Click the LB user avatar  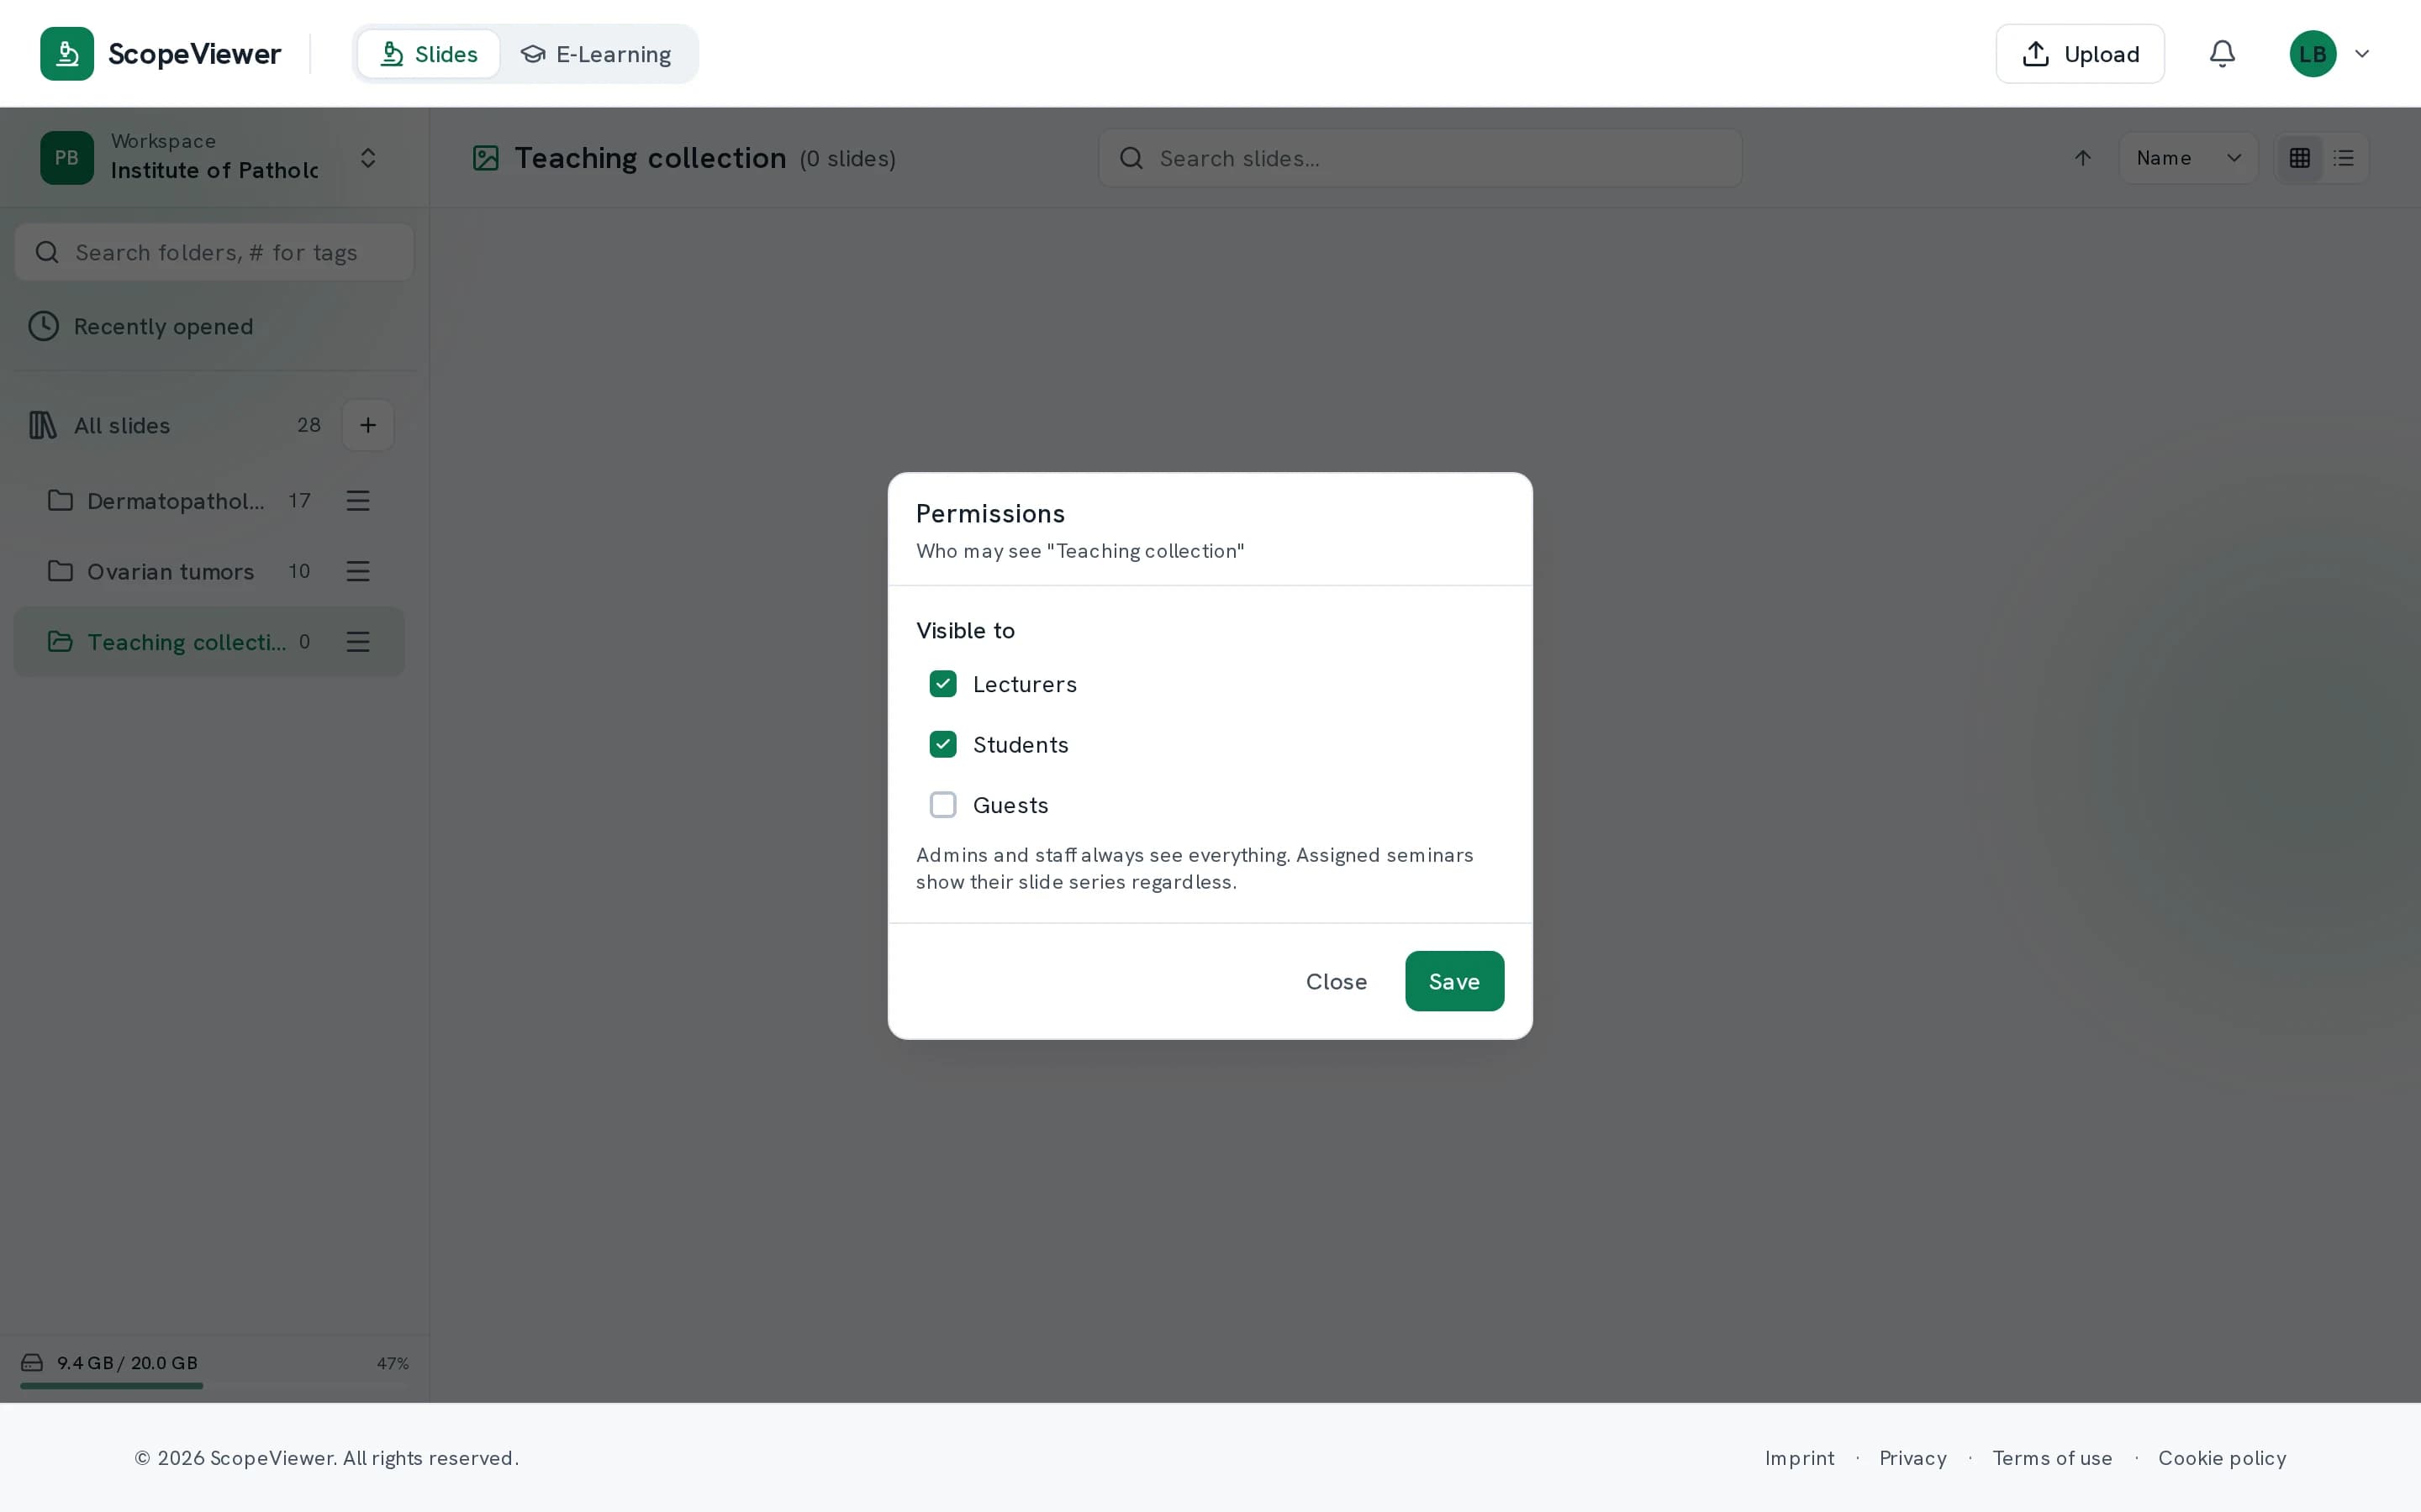[2313, 54]
